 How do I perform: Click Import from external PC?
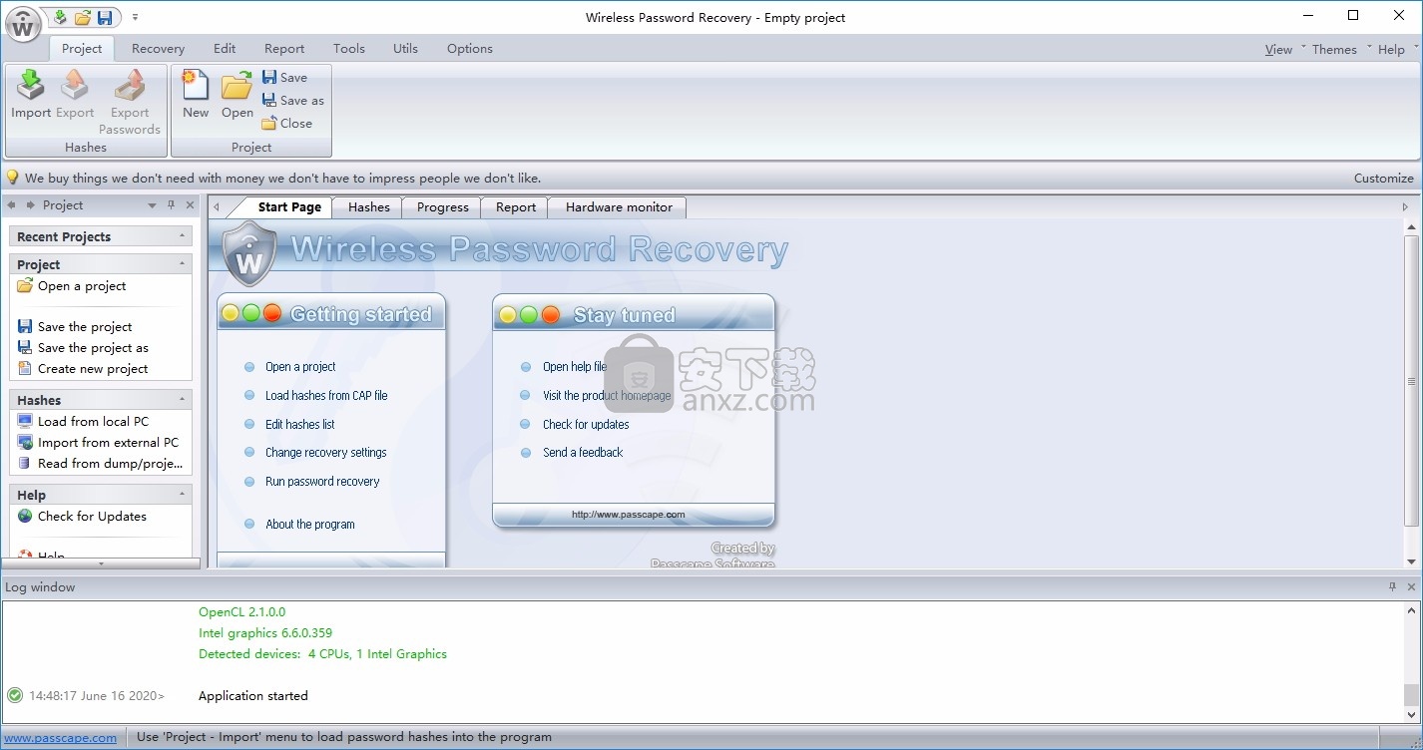tap(98, 442)
